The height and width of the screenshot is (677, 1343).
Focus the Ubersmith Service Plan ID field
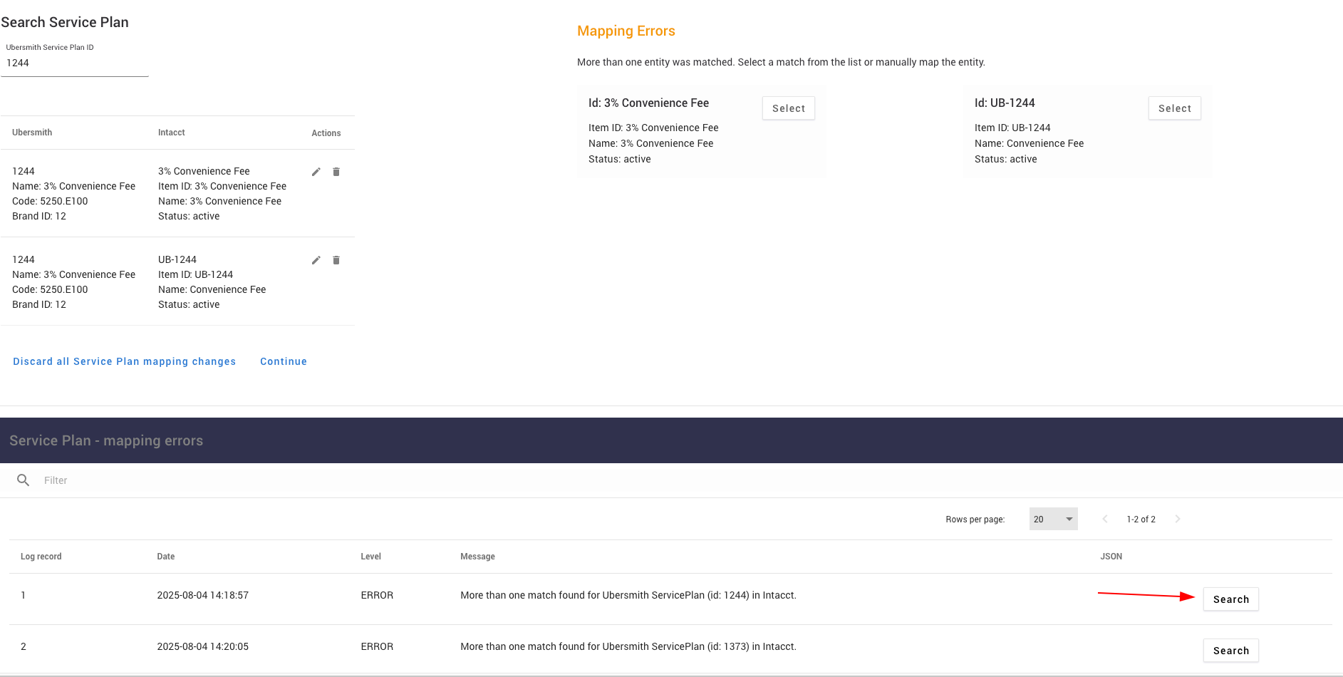tap(75, 63)
